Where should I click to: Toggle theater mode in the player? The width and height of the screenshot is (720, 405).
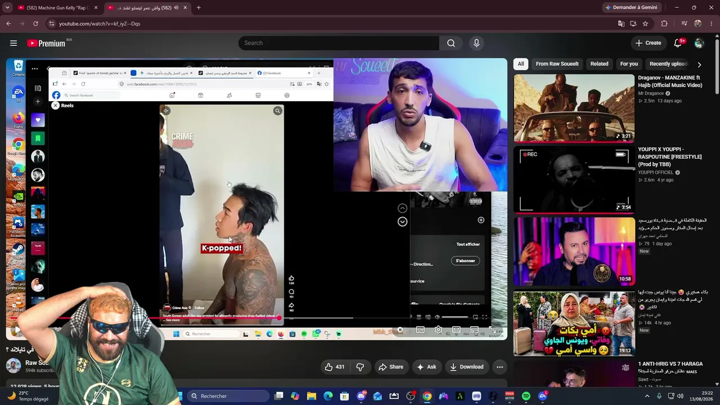(456, 330)
